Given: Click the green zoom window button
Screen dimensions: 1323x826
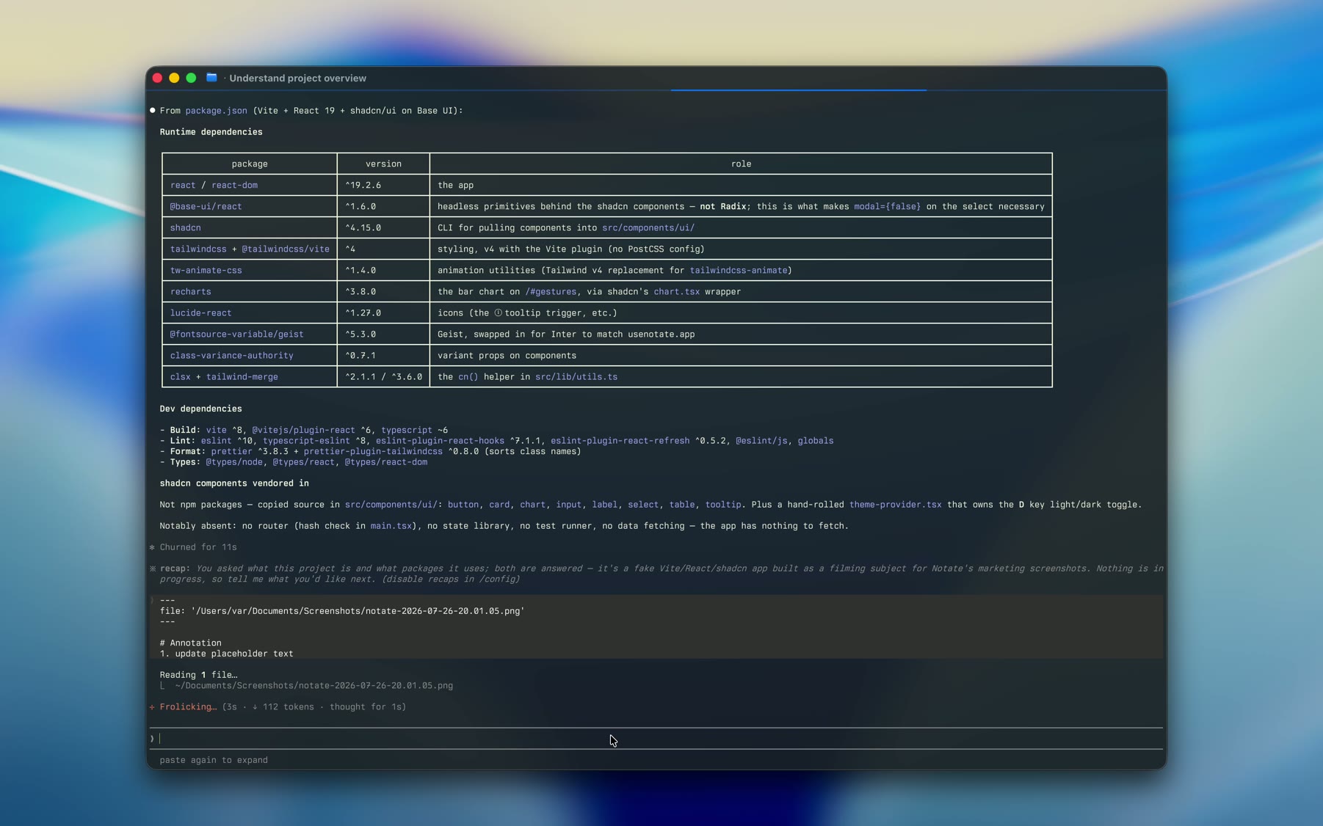Looking at the screenshot, I should (x=191, y=78).
